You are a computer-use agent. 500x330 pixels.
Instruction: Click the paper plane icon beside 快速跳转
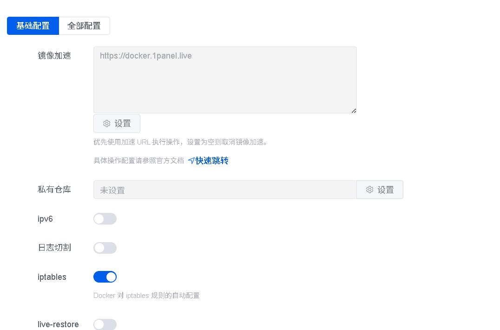[x=191, y=161]
